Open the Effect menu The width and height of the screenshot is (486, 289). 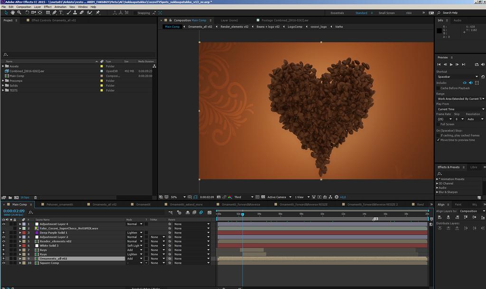tap(48, 7)
